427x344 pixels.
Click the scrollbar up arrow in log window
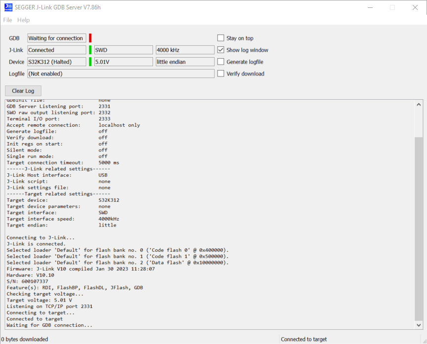pyautogui.click(x=419, y=104)
